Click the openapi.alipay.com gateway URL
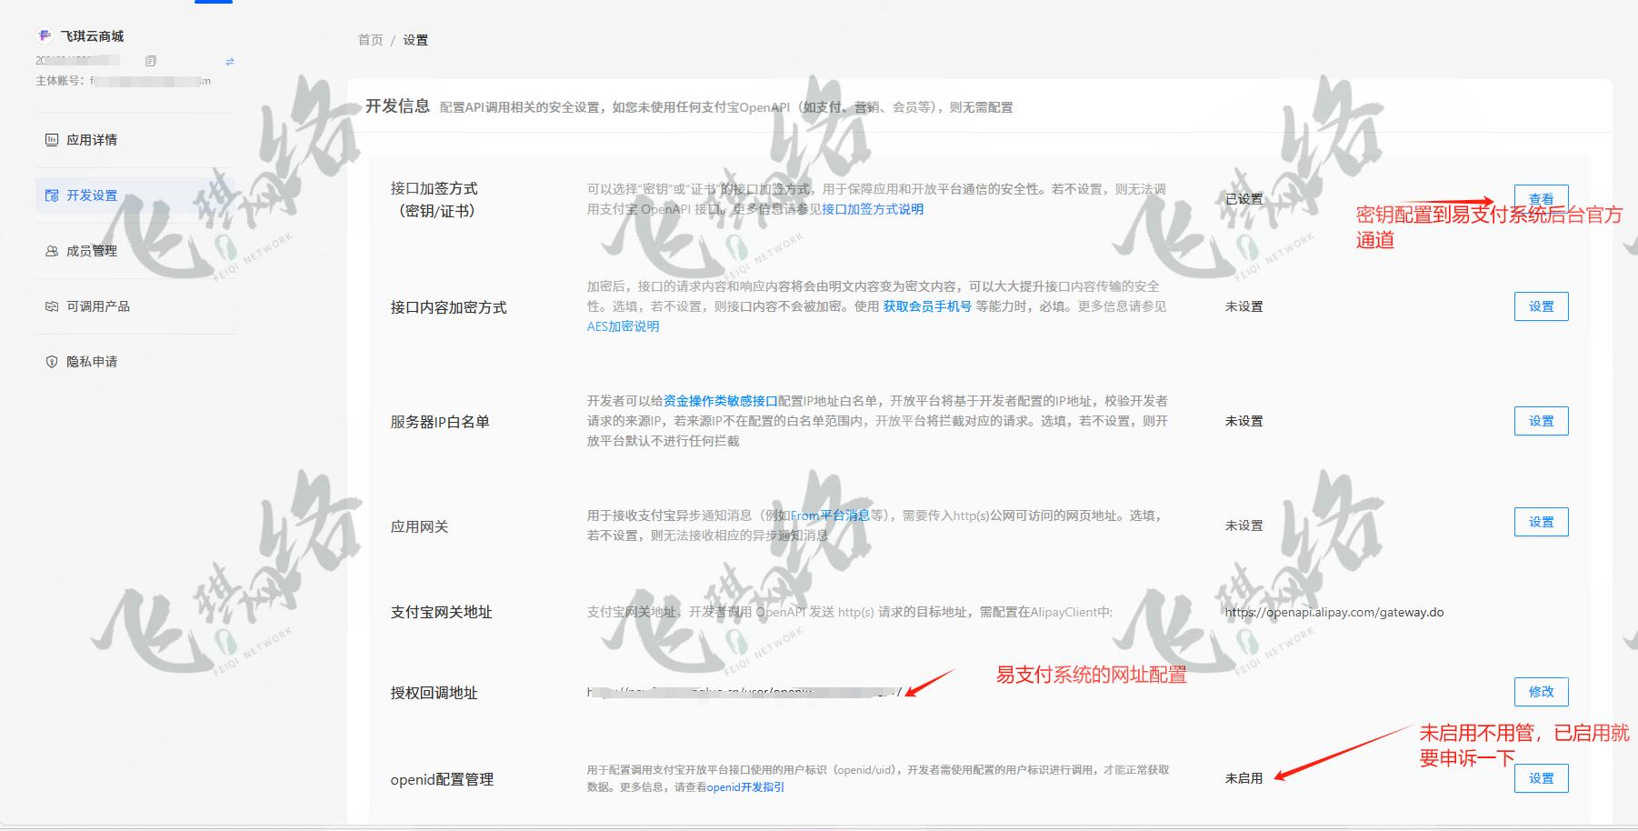The width and height of the screenshot is (1638, 831). [x=1333, y=612]
